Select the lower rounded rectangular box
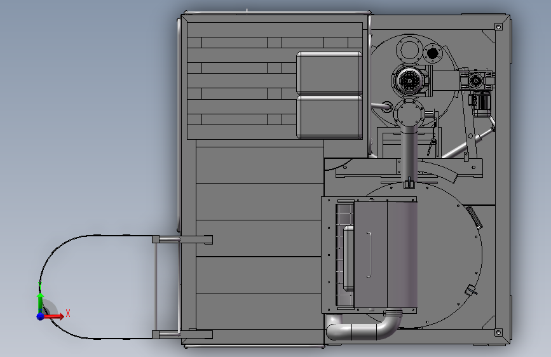The height and width of the screenshot is (357, 551). 329,117
